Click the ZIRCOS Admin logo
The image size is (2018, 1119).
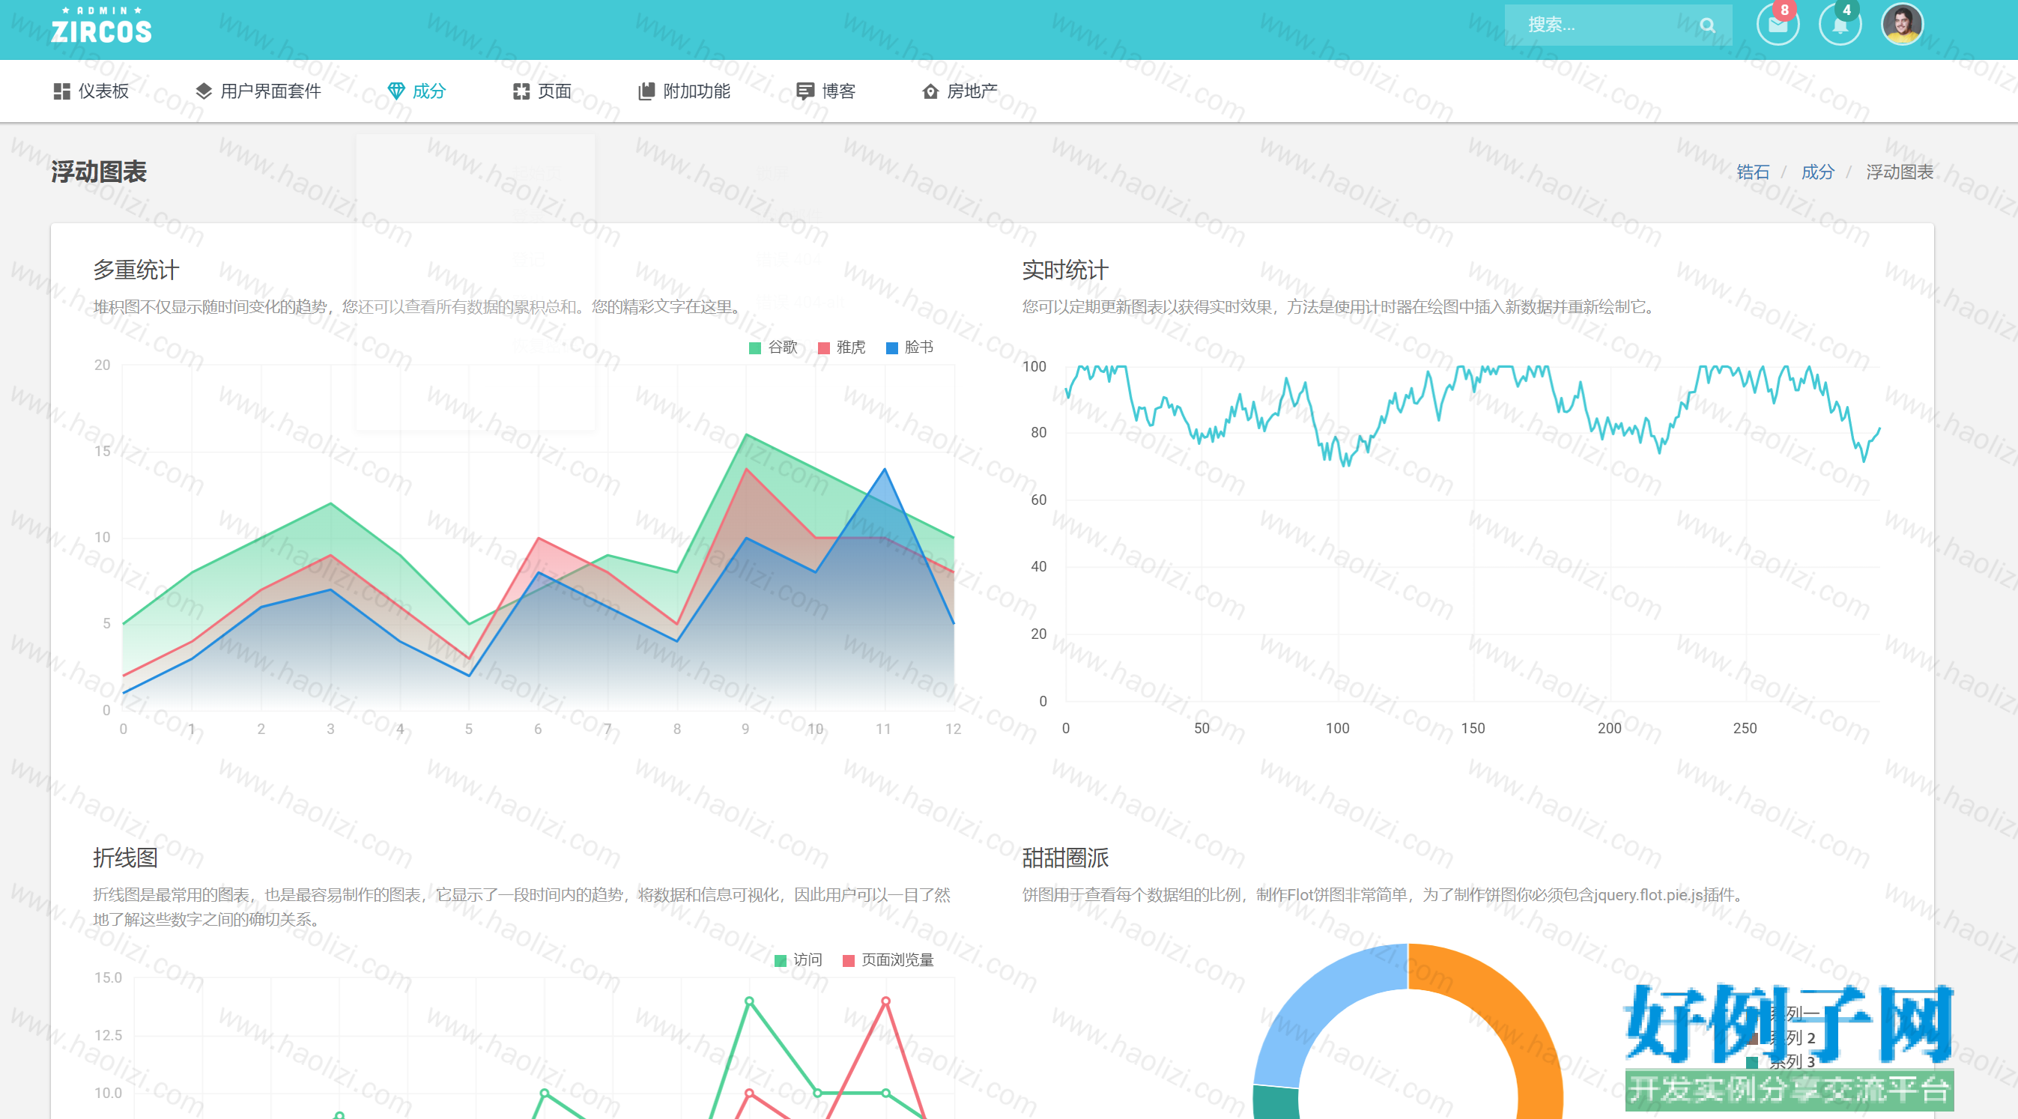tap(102, 25)
